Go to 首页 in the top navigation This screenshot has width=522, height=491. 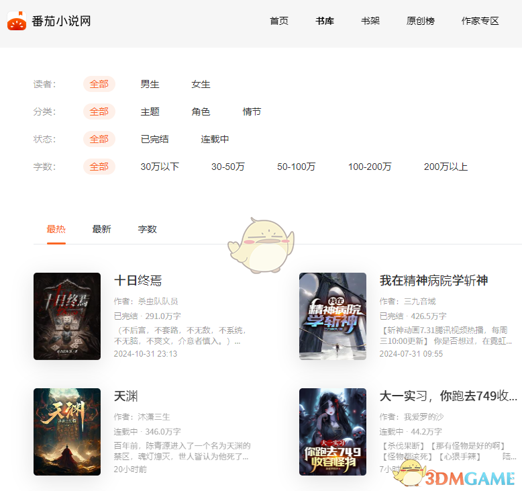(x=279, y=21)
